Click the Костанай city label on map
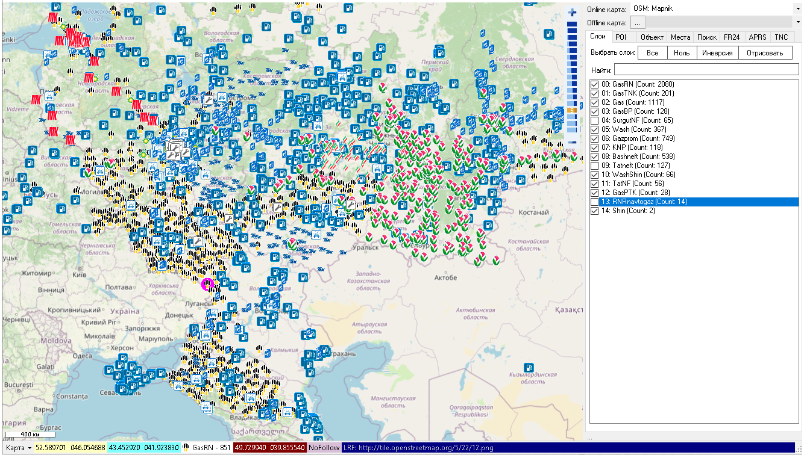804x455 pixels. (x=535, y=212)
